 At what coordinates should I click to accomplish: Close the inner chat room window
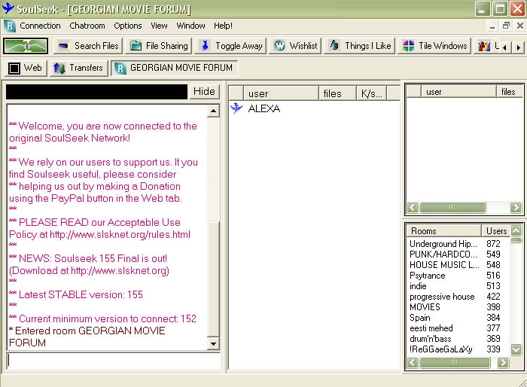[519, 26]
